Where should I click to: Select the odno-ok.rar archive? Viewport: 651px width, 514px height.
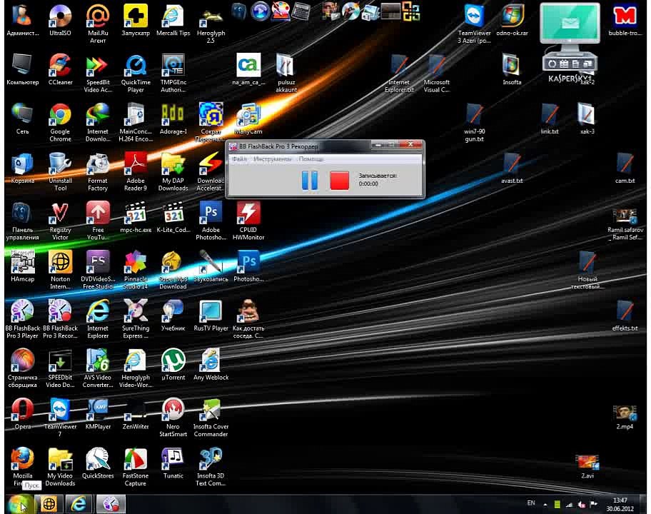tap(512, 20)
